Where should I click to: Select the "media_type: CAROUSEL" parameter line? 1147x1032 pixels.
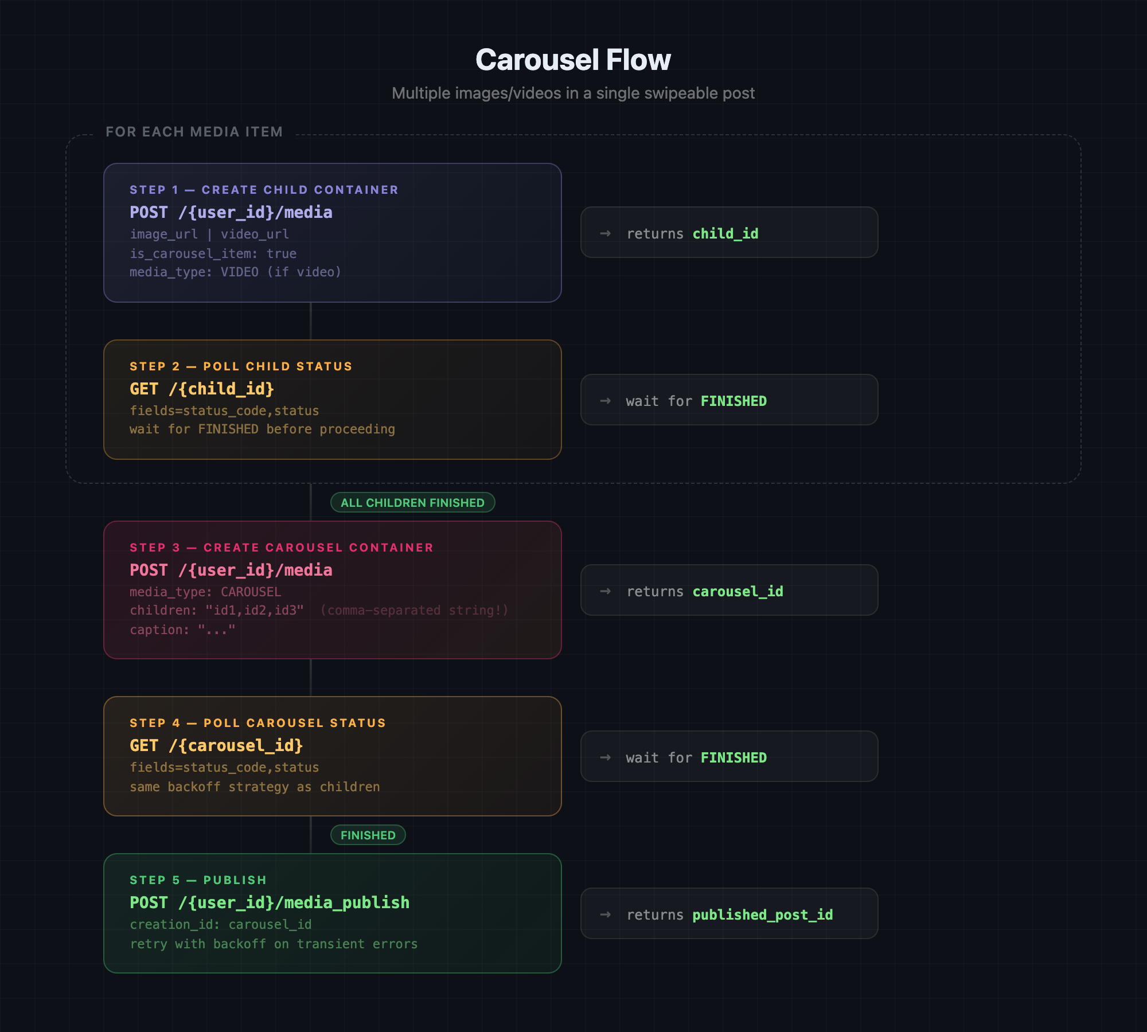(205, 592)
